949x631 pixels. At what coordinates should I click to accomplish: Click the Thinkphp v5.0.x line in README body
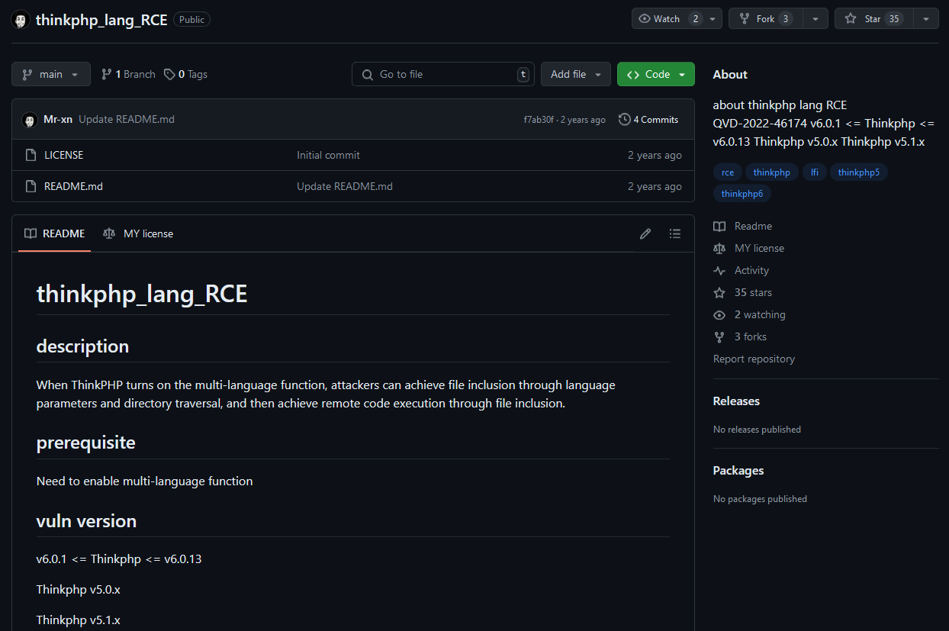(x=79, y=589)
